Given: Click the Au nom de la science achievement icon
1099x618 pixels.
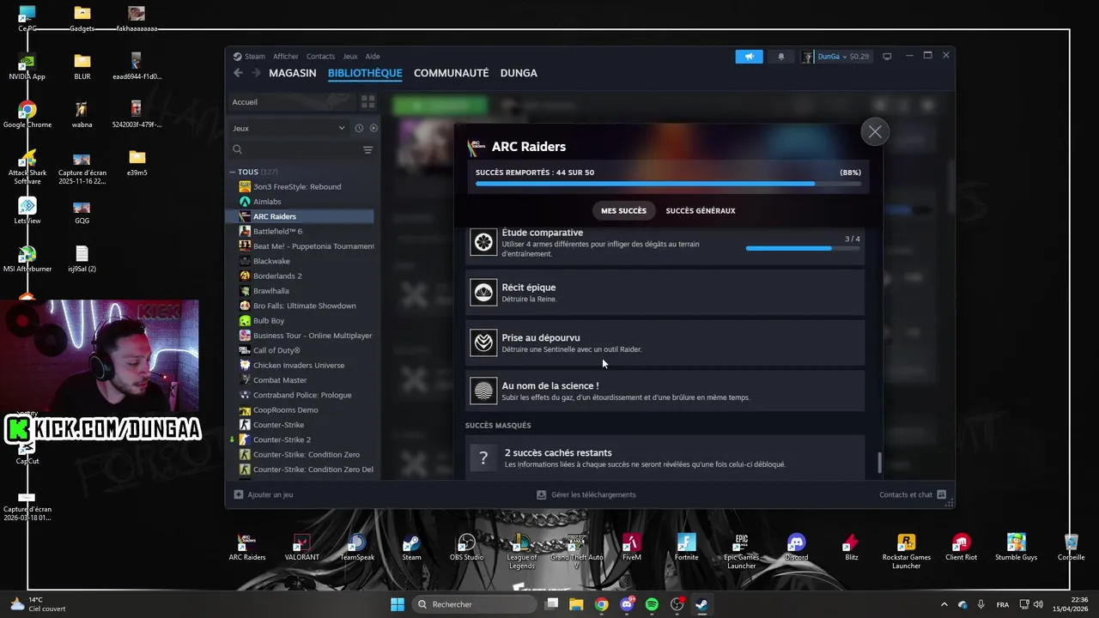Looking at the screenshot, I should coord(483,391).
